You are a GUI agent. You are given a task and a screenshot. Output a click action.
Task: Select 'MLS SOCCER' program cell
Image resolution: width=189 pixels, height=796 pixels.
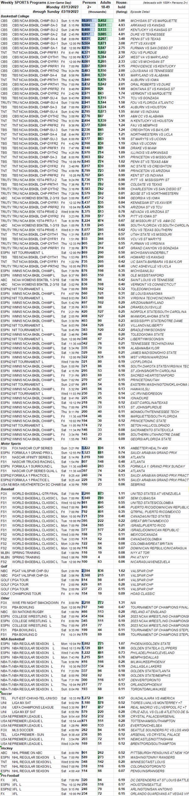[x=23, y=730]
